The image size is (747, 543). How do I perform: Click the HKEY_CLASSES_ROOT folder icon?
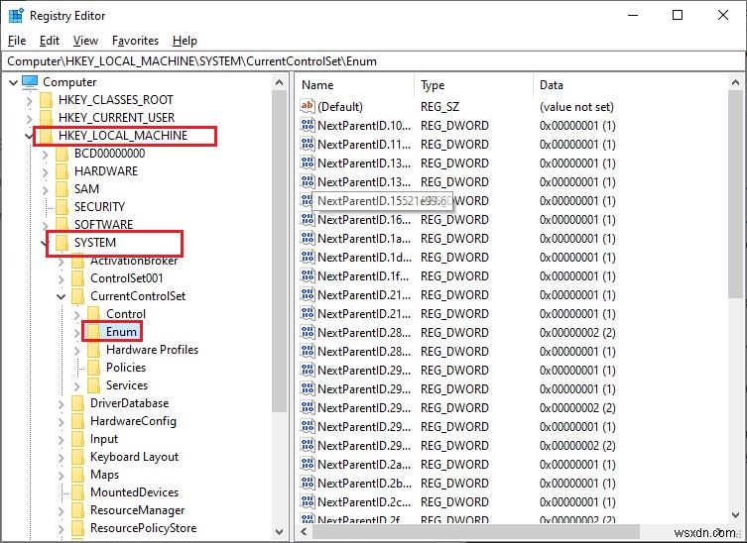pos(47,100)
